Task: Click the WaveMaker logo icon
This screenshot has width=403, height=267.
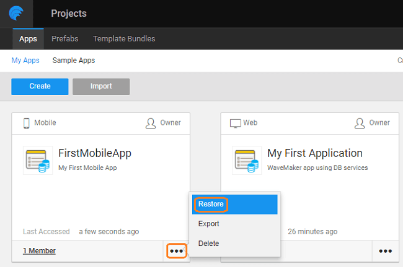Action: tap(16, 14)
